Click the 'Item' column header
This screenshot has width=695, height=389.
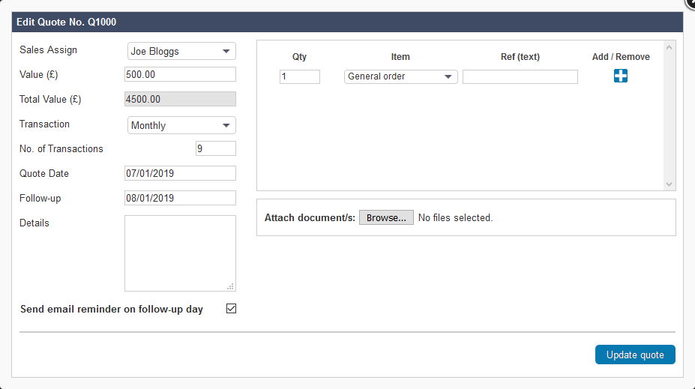[400, 57]
